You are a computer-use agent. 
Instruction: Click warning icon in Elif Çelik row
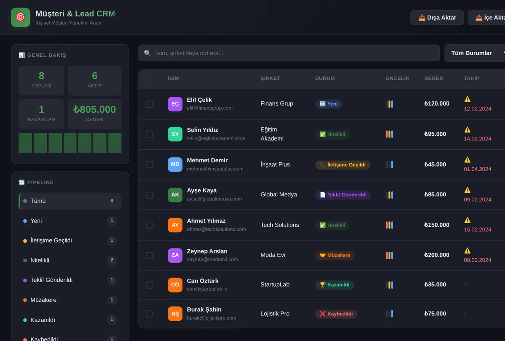[x=468, y=99]
